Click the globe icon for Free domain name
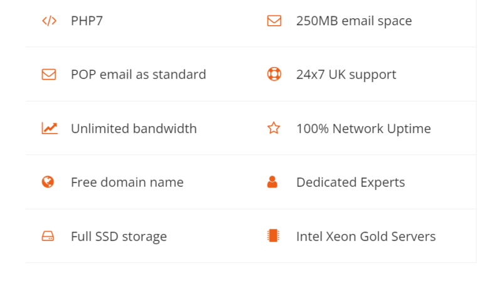Screen dimensions: 482x286 coord(48,183)
